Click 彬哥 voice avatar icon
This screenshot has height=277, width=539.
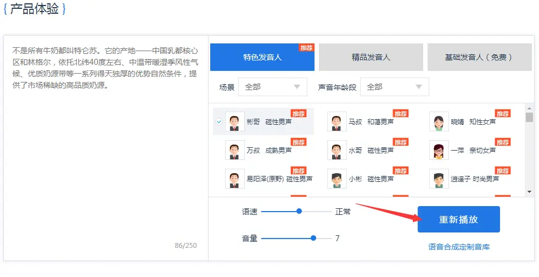click(235, 121)
